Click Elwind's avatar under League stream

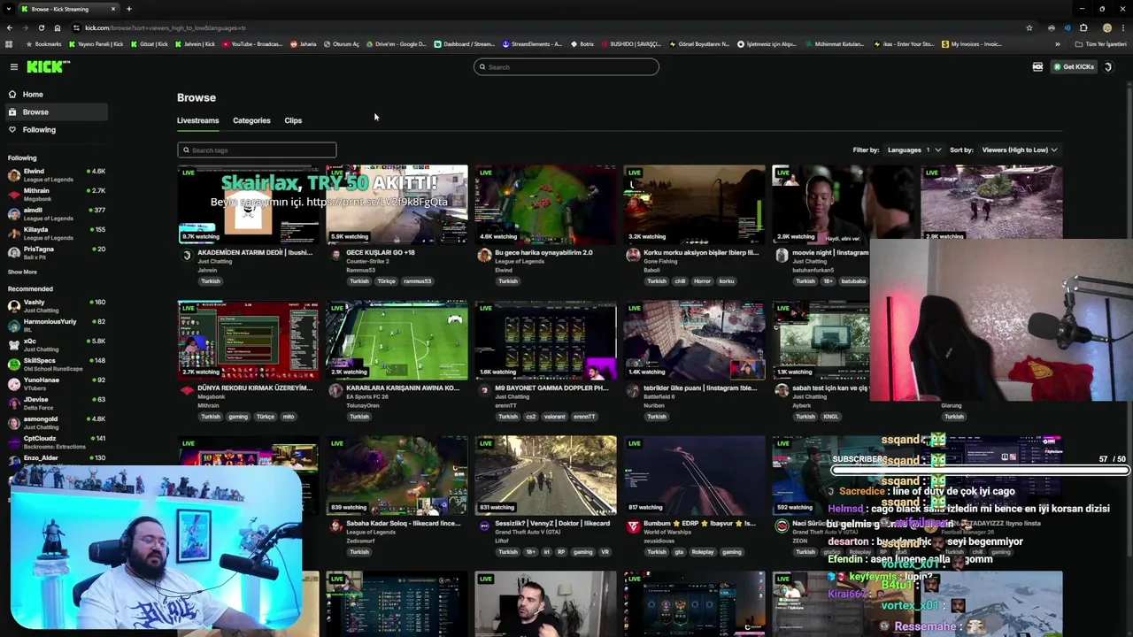pos(484,255)
